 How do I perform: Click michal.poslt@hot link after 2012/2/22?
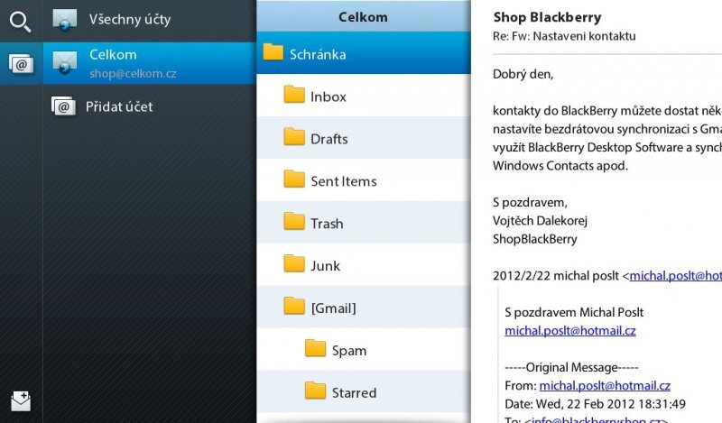point(675,276)
